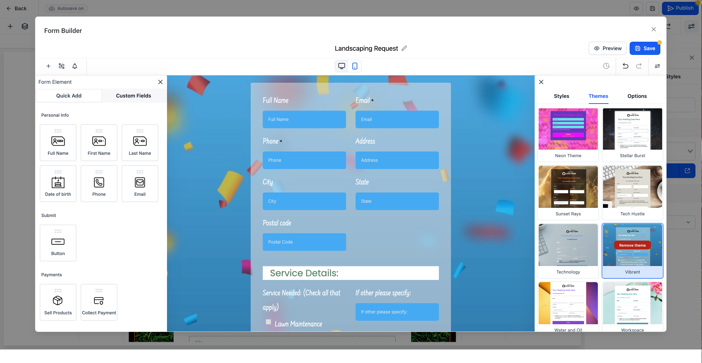Add a new form element with the plus icon
The image size is (702, 363).
point(48,66)
